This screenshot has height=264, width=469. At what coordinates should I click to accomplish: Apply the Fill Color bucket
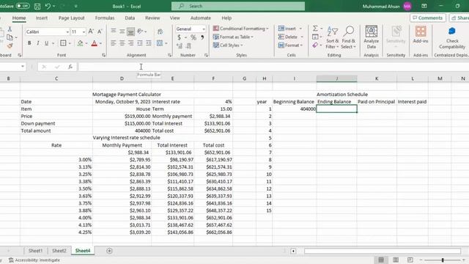[80, 43]
